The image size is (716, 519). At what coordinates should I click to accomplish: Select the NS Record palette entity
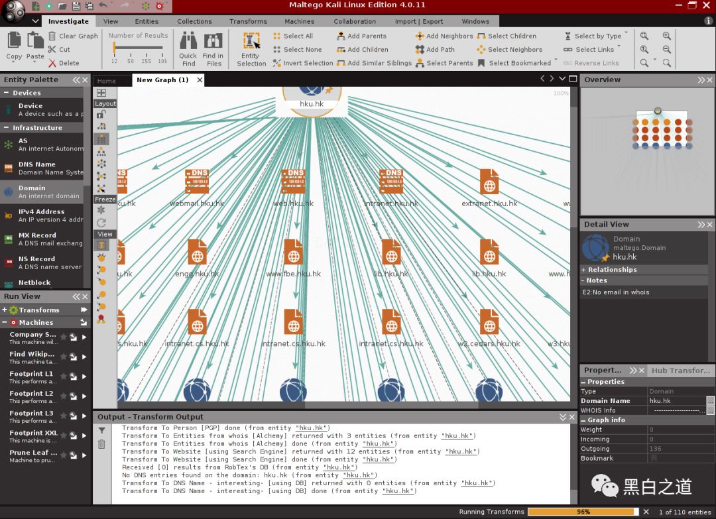pyautogui.click(x=42, y=262)
